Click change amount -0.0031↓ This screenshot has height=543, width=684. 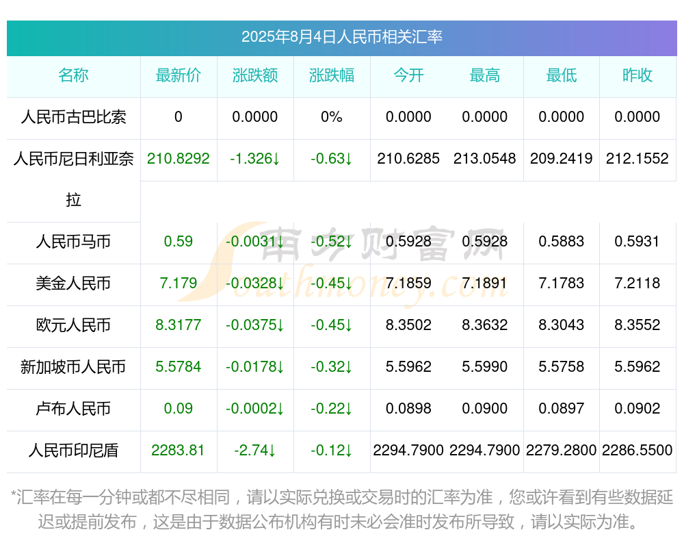tap(255, 242)
